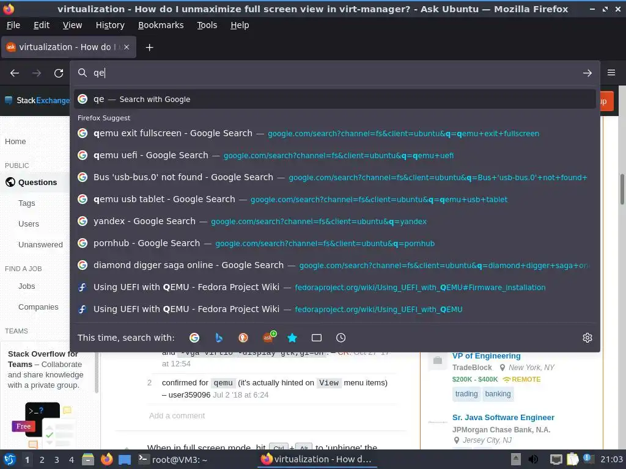Launch file manager from taskbar
Screen dimensions: 626x469
click(88, 459)
